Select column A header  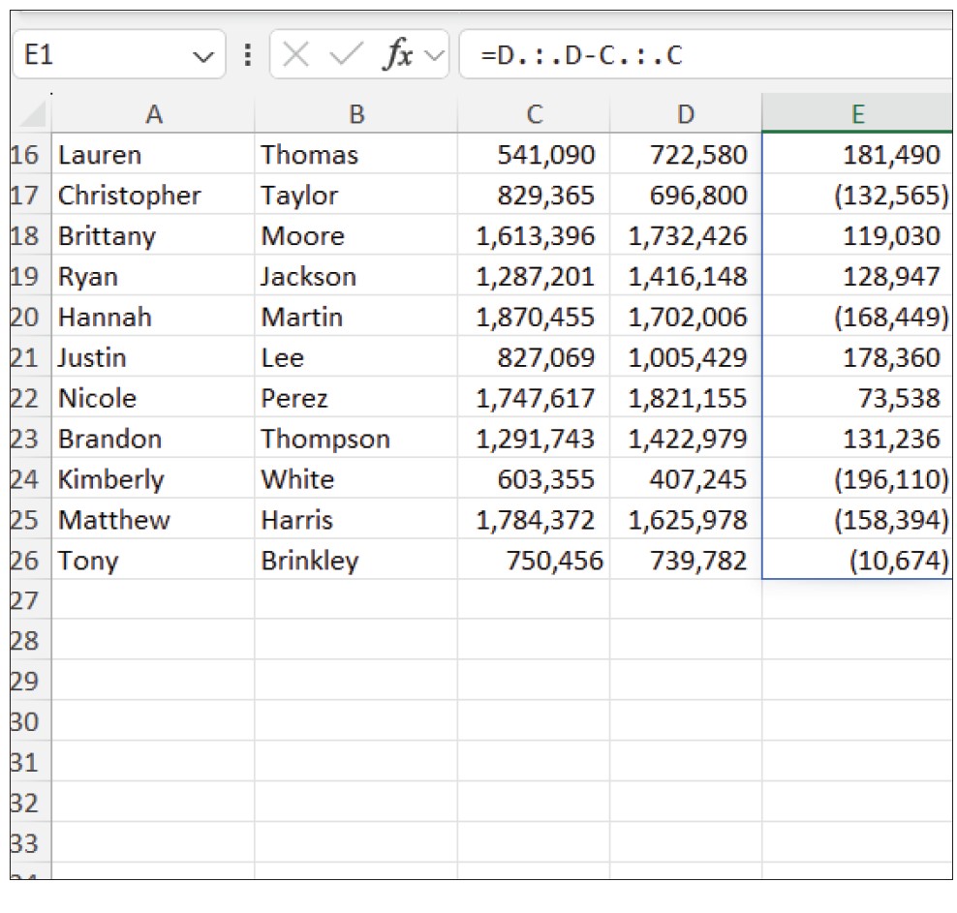coord(153,115)
